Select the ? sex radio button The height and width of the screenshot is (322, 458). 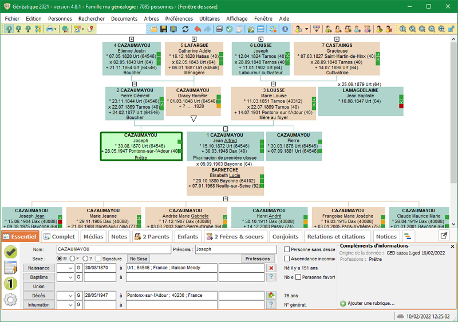click(85, 259)
